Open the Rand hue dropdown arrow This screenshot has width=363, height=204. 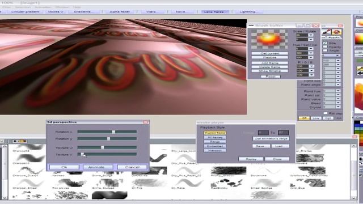[338, 91]
